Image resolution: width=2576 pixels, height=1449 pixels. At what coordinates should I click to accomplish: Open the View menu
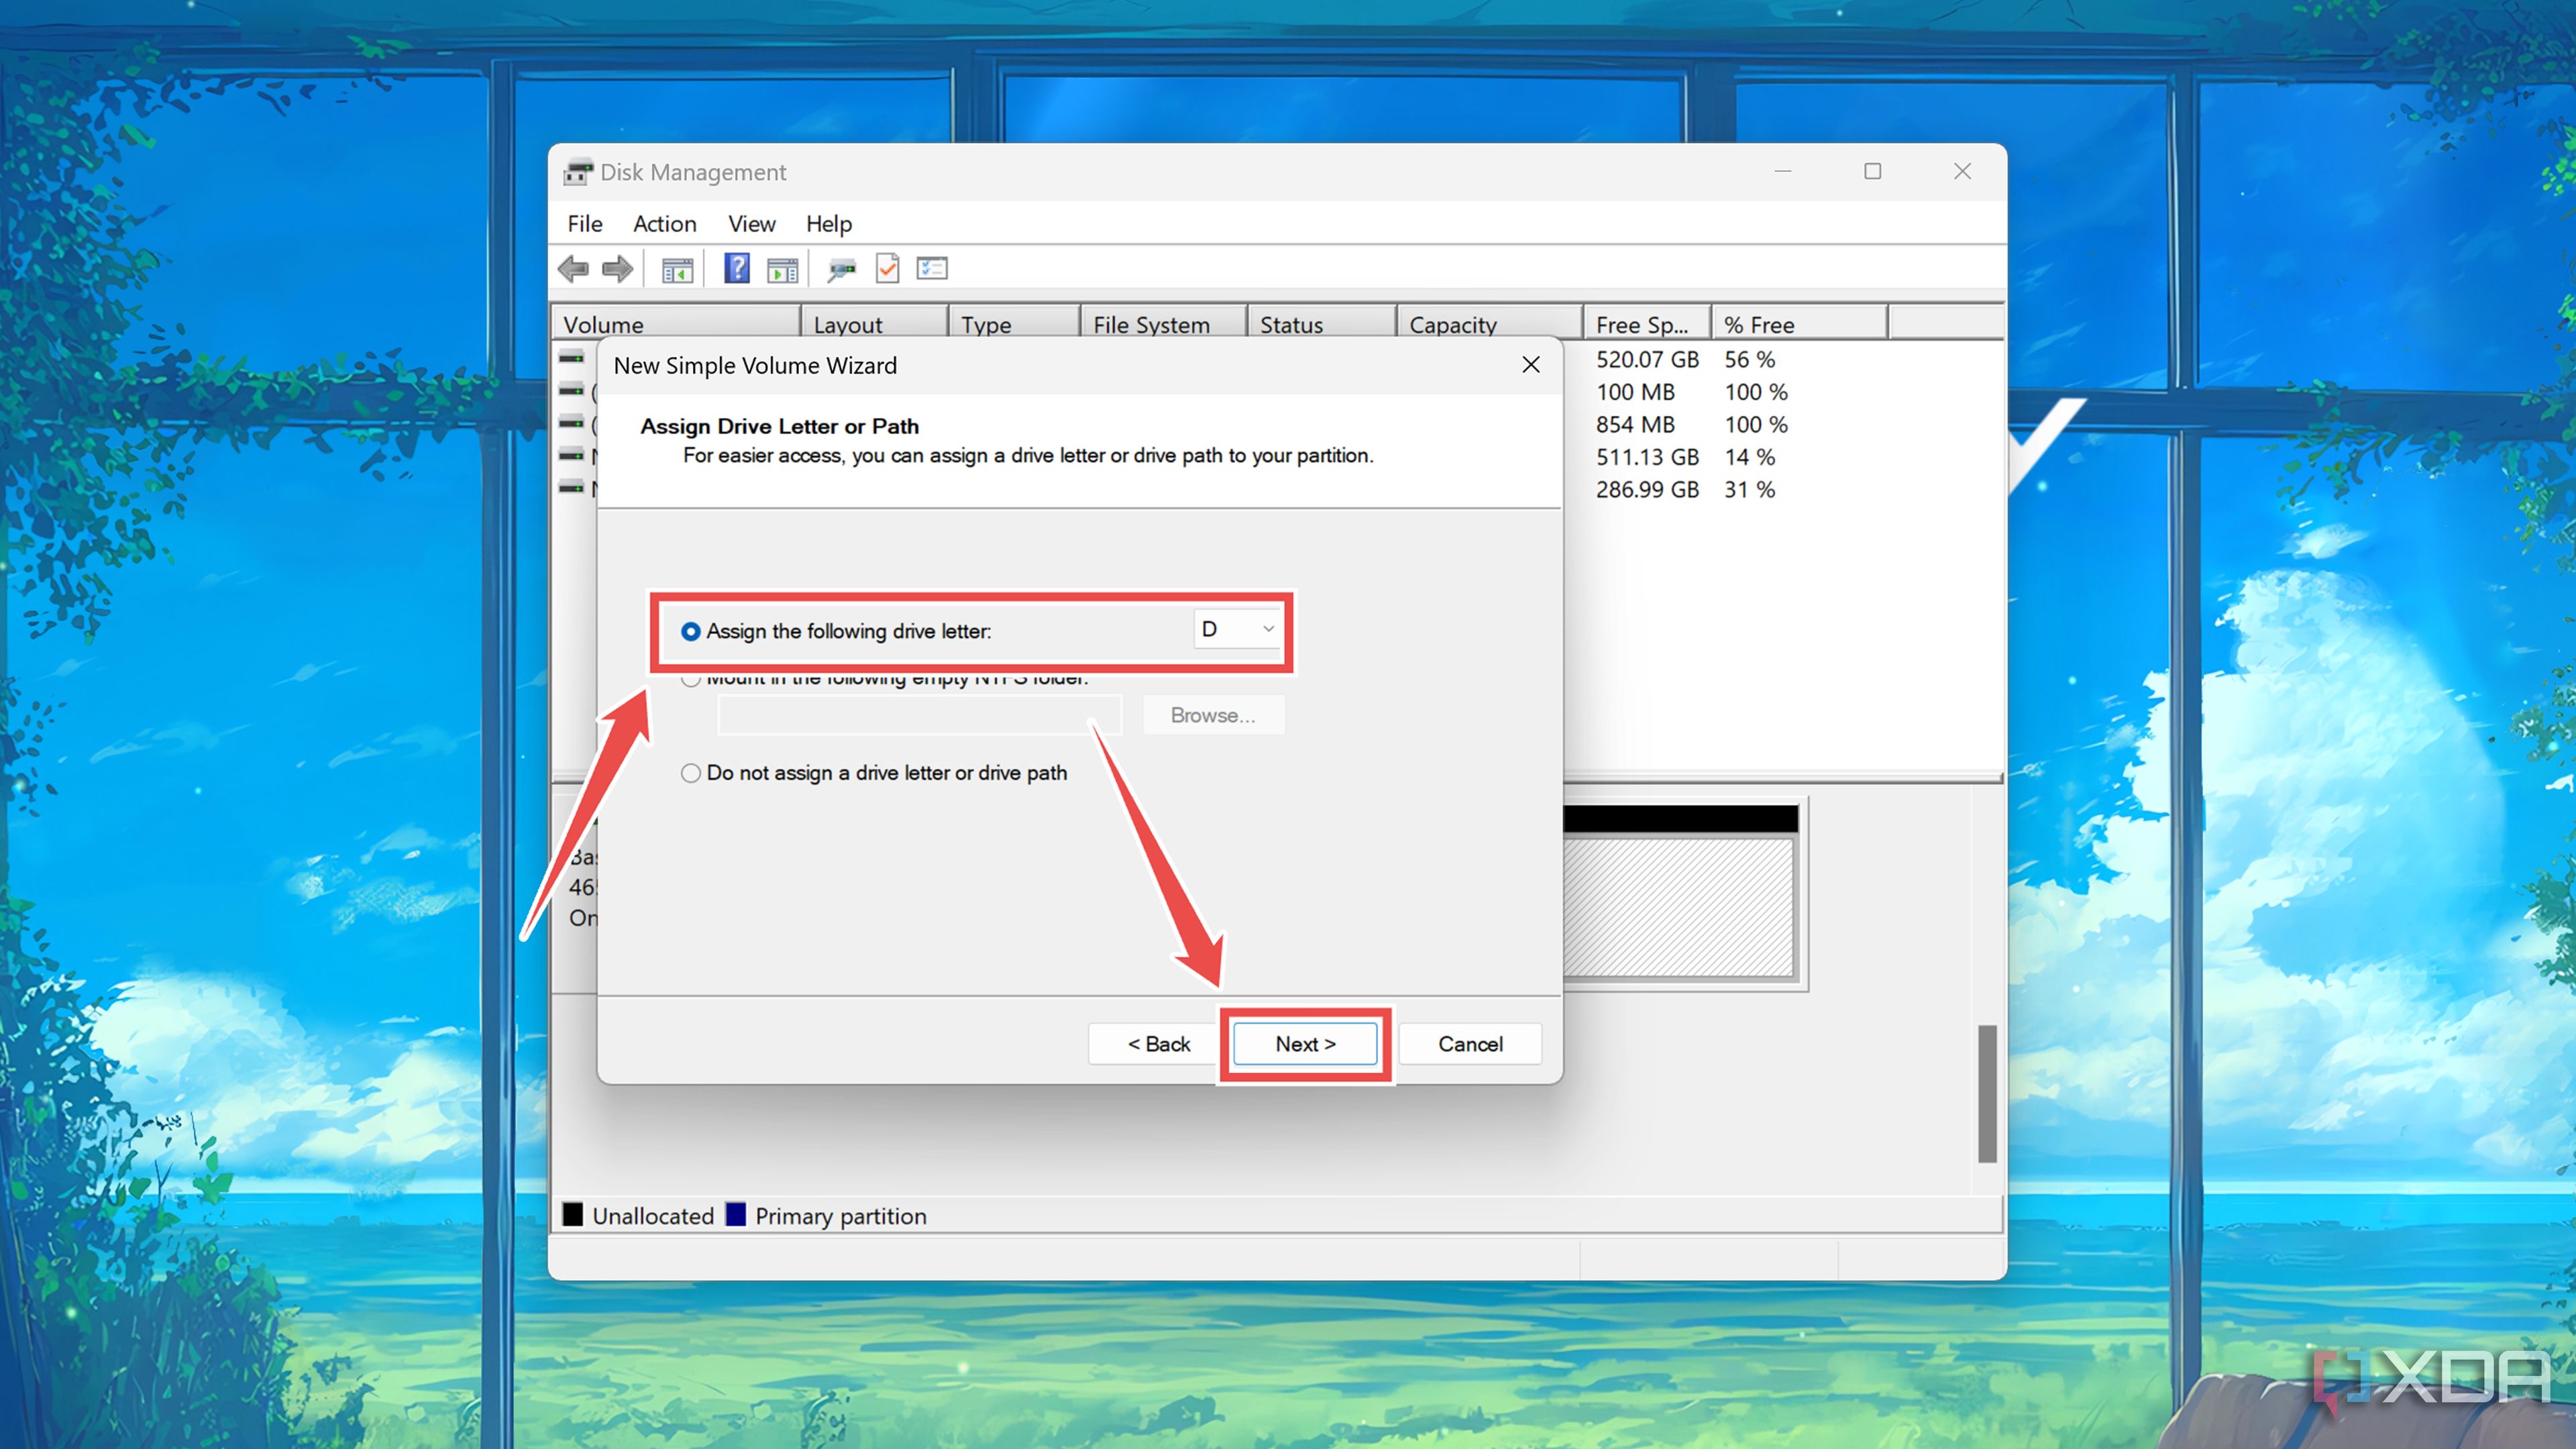(751, 224)
